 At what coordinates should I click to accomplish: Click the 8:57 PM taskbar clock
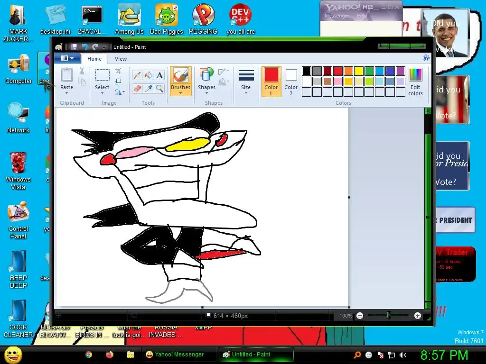click(x=444, y=355)
